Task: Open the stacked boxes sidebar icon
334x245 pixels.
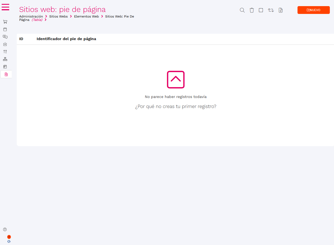Action: pyautogui.click(x=5, y=59)
